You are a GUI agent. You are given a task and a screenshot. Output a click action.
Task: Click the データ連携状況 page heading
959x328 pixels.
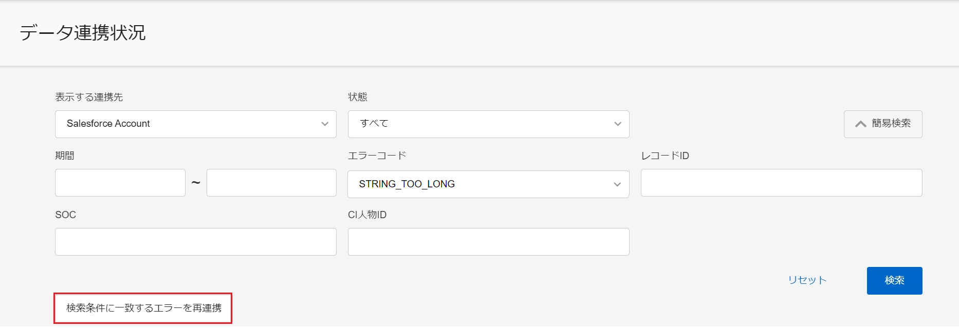83,33
